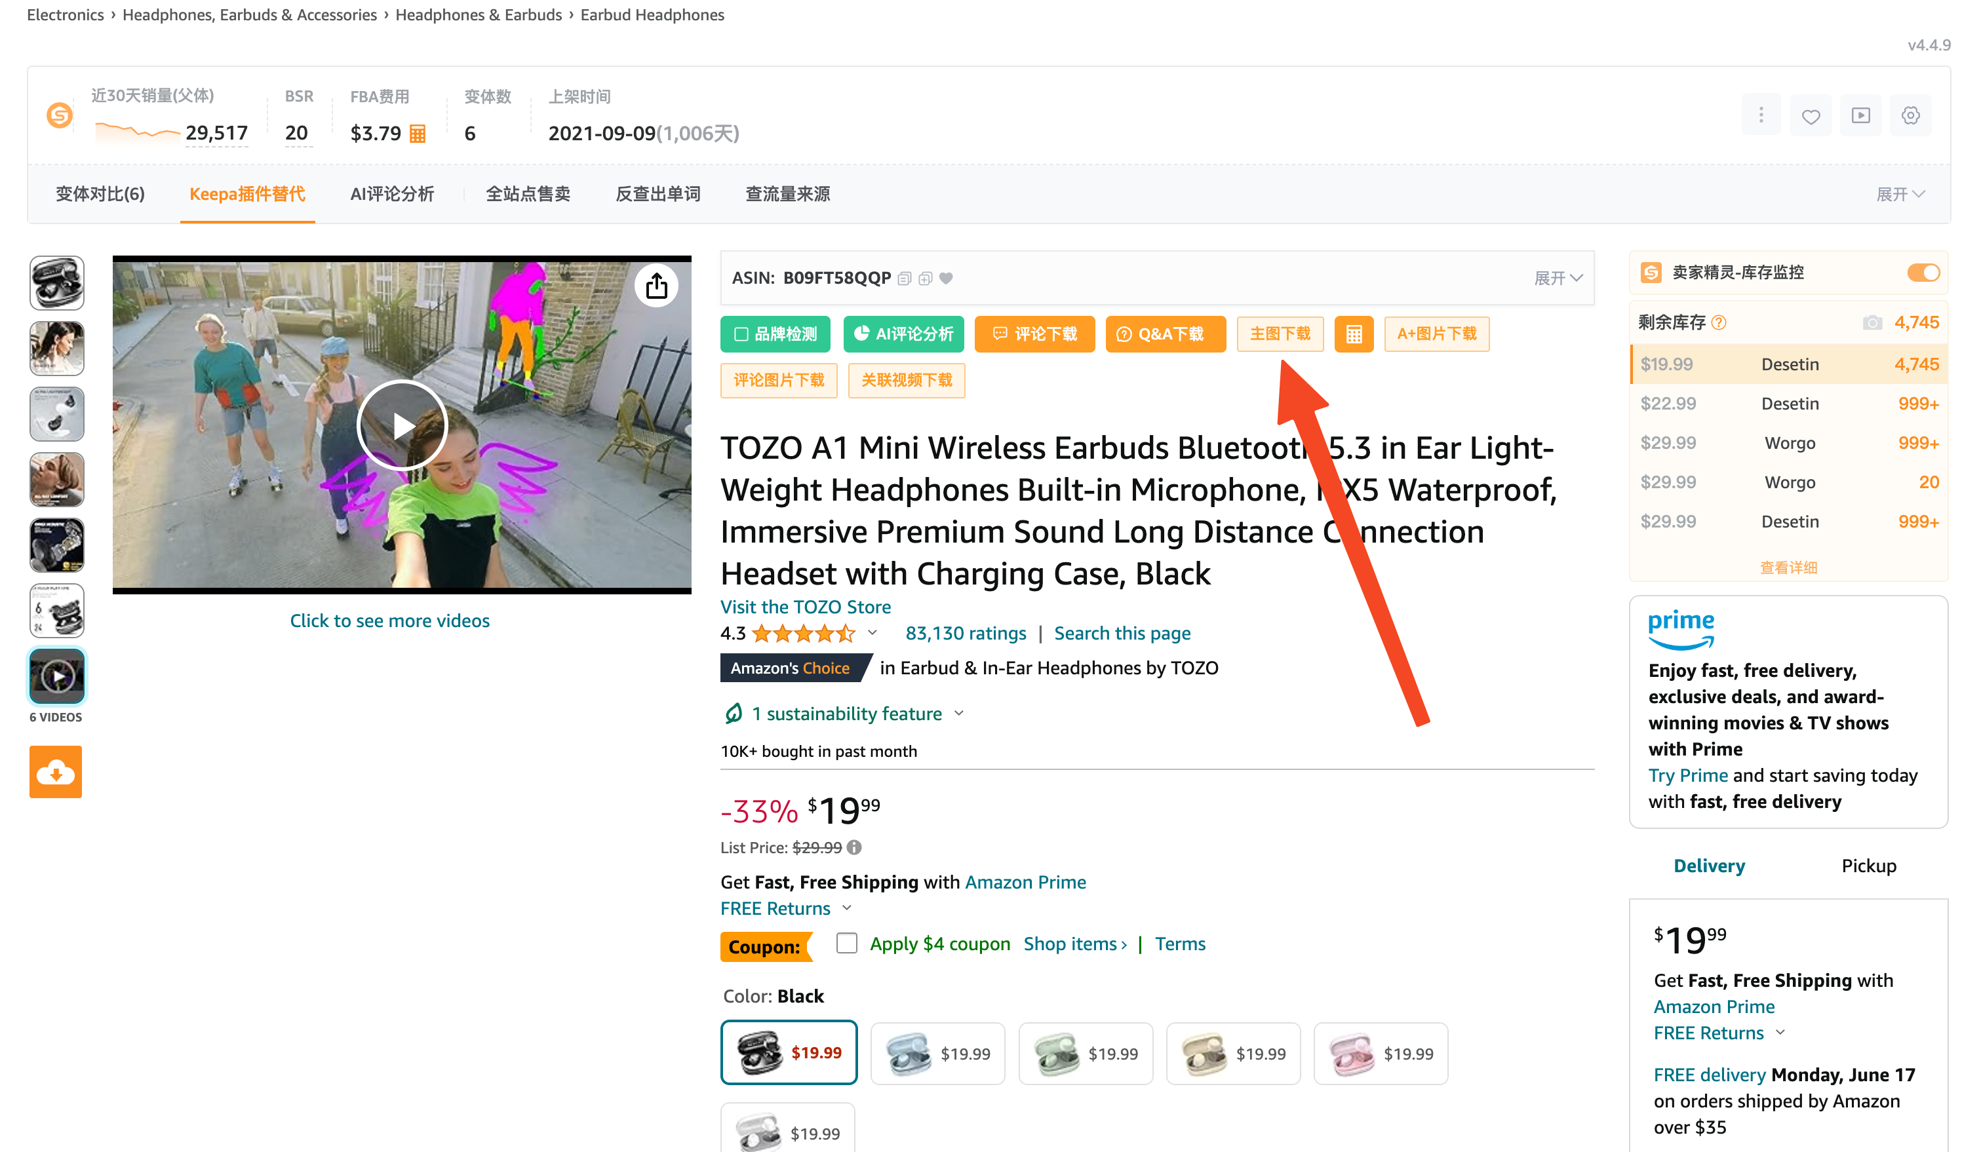
Task: Click the green AI评论分析 button
Action: point(903,334)
